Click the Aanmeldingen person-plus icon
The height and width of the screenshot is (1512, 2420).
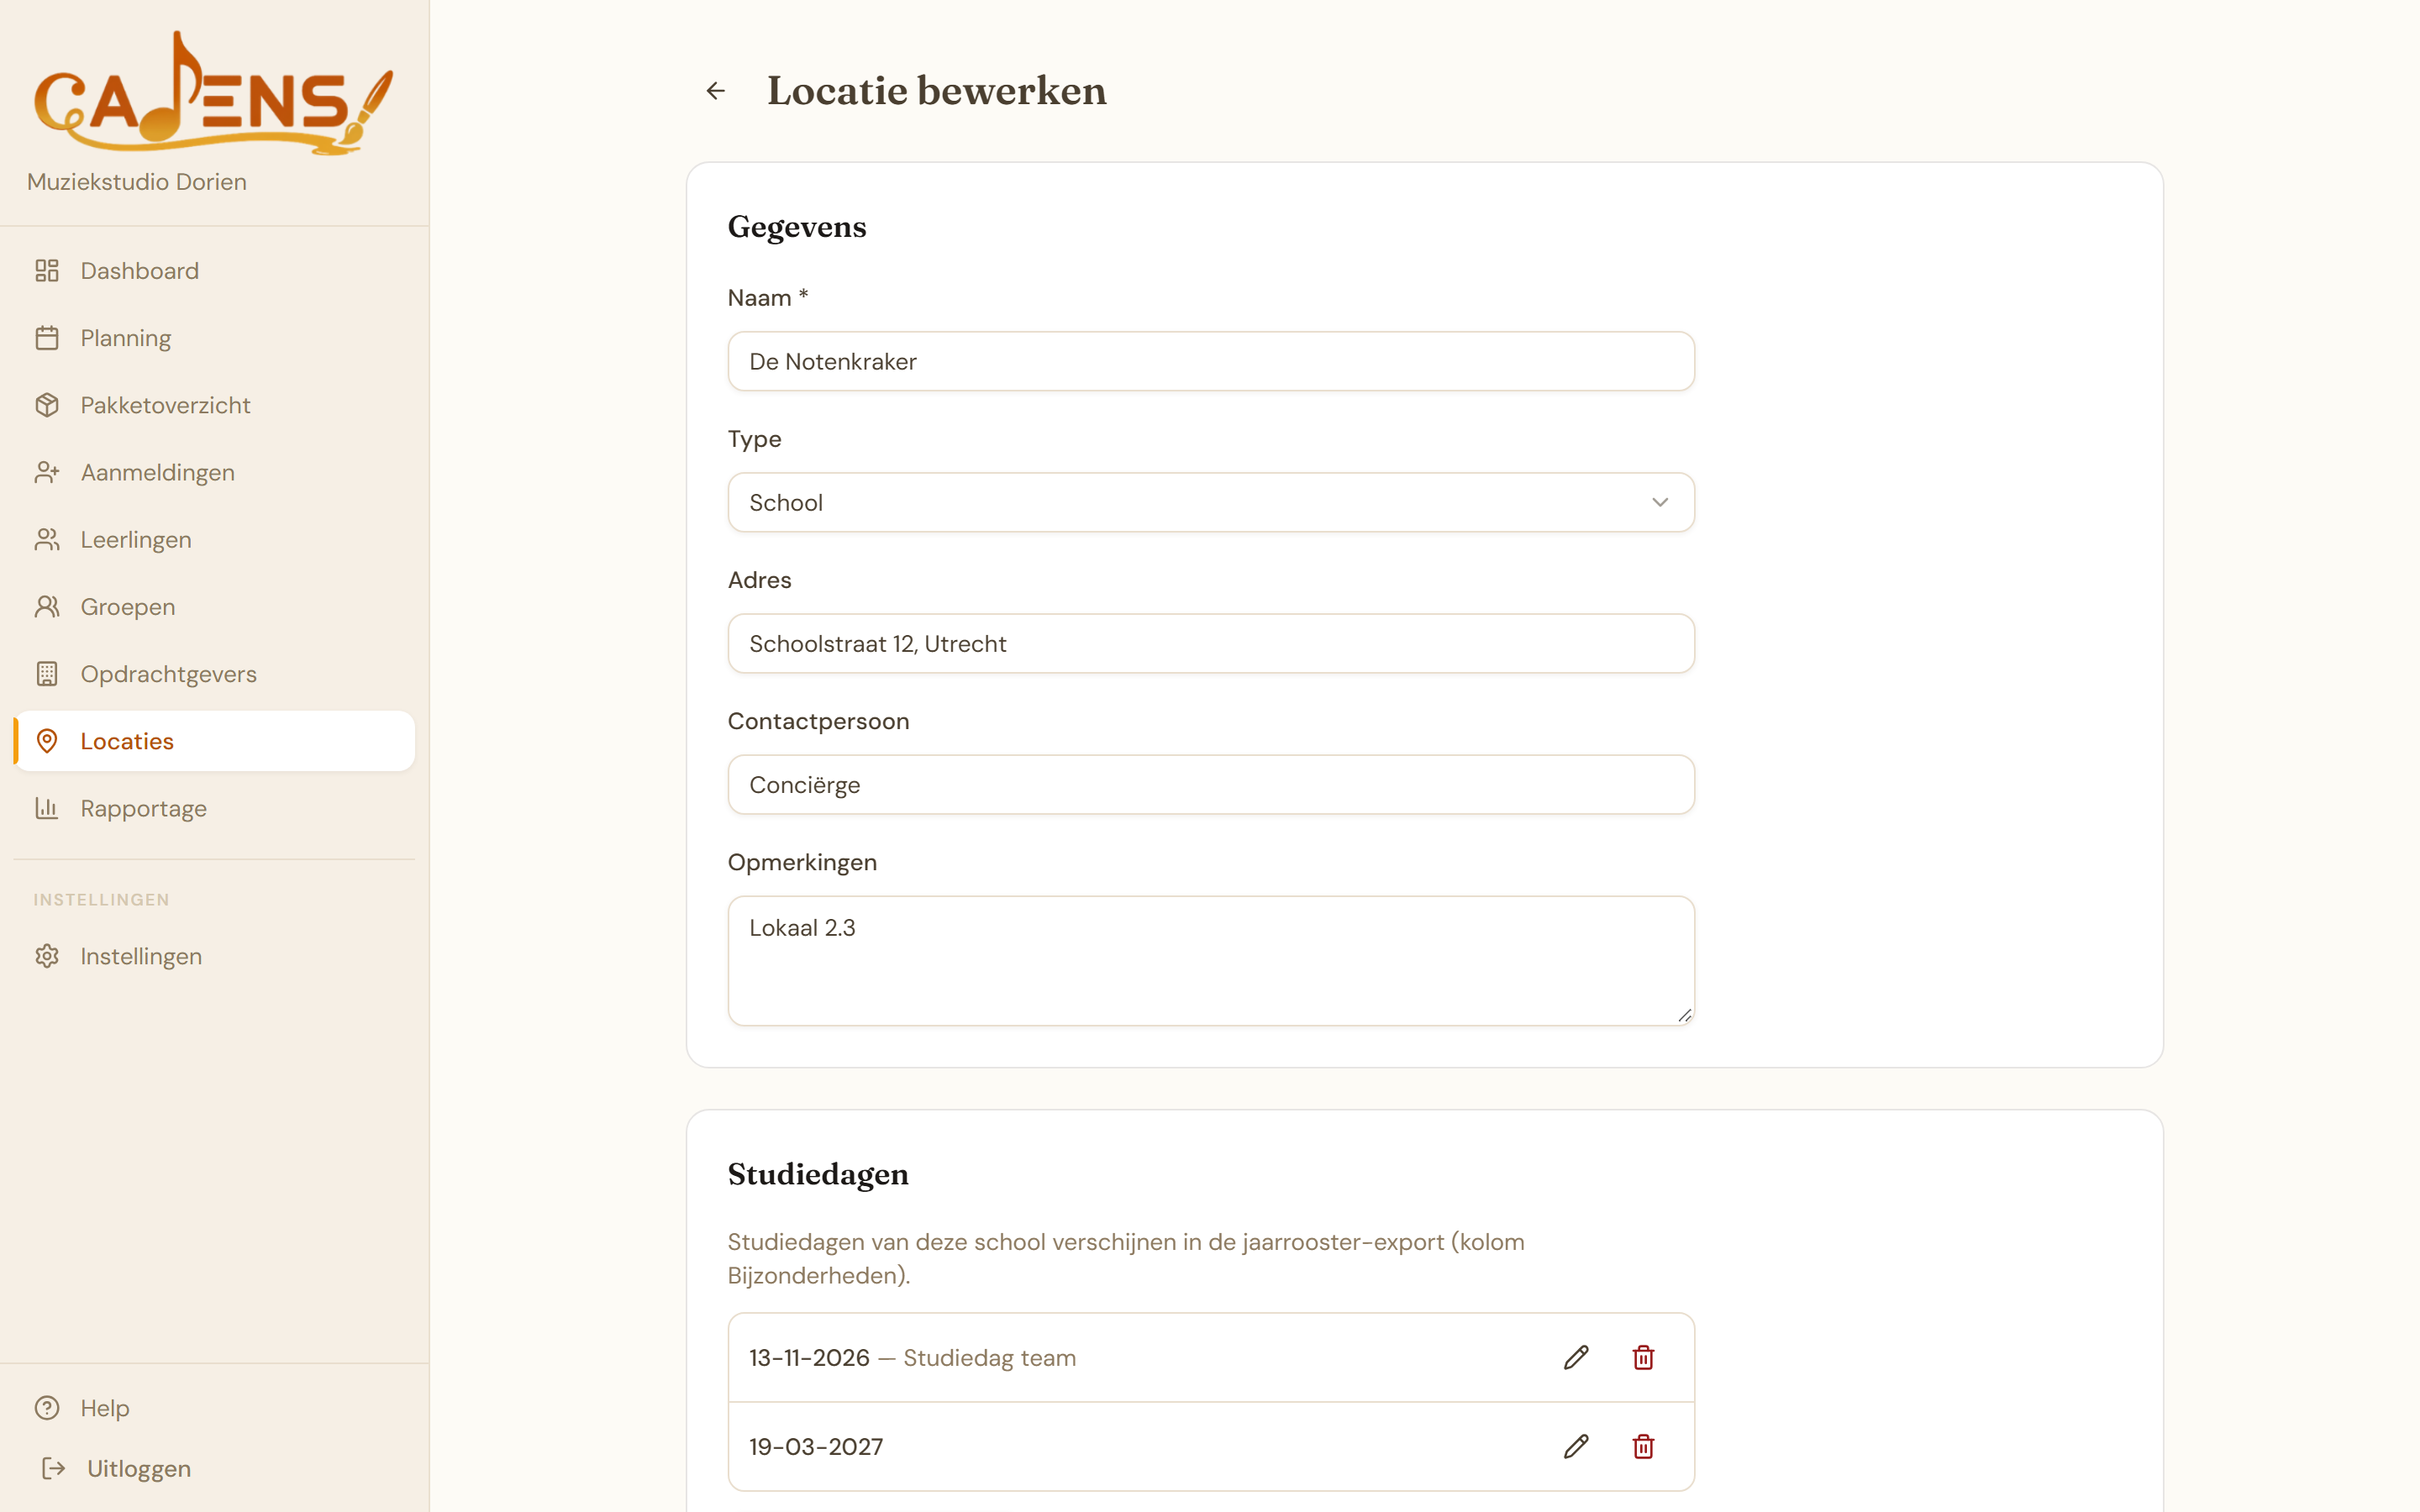point(47,472)
